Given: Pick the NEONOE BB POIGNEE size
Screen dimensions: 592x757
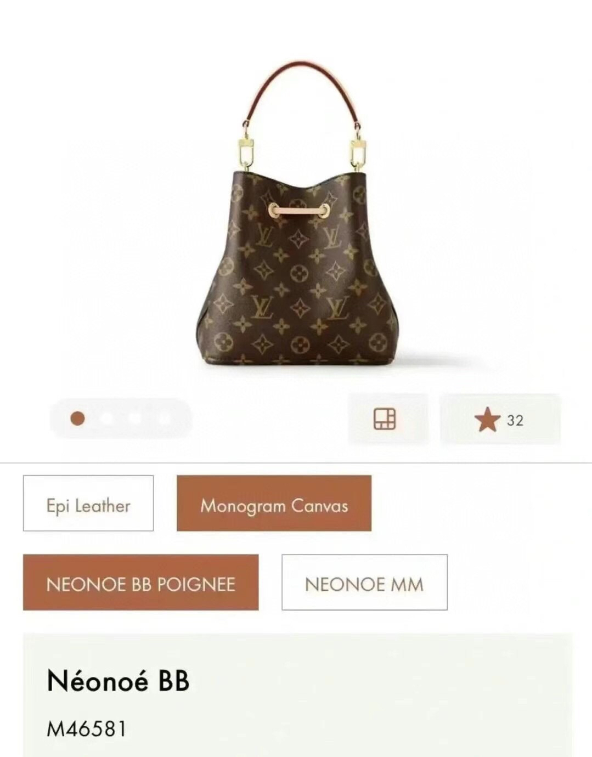Looking at the screenshot, I should coord(140,582).
